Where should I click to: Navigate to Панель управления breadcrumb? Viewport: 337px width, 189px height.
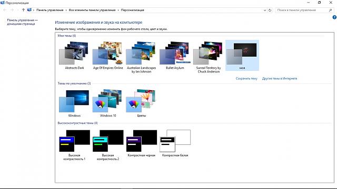(49, 10)
